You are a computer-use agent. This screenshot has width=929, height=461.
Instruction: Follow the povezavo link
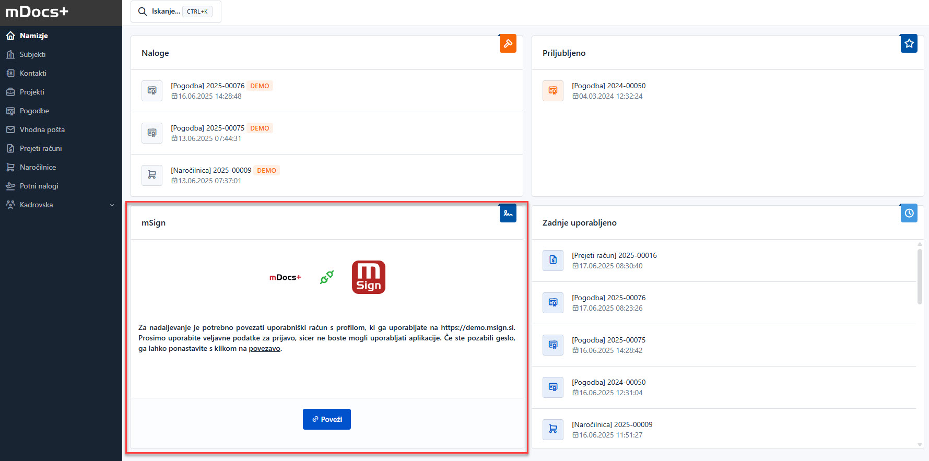coord(264,349)
